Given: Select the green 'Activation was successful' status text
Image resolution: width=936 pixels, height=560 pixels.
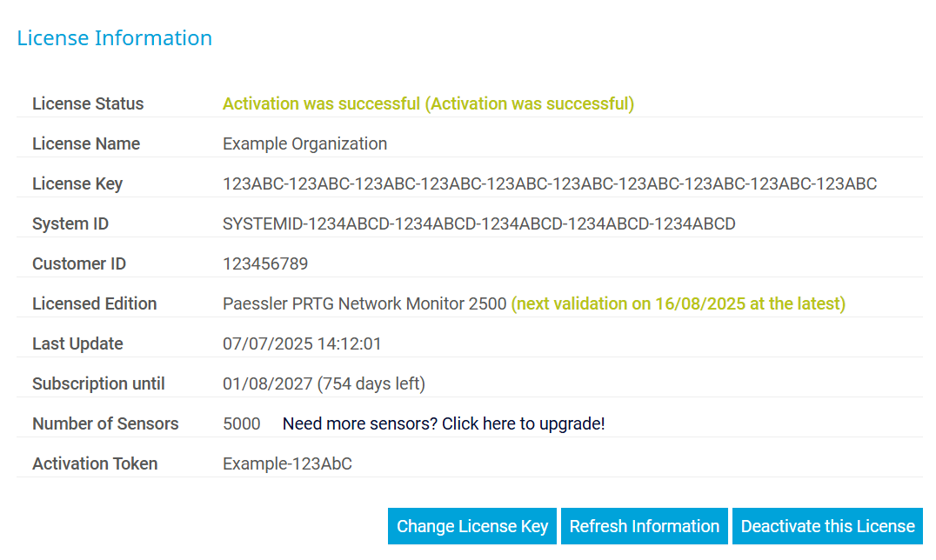Looking at the screenshot, I should point(428,103).
